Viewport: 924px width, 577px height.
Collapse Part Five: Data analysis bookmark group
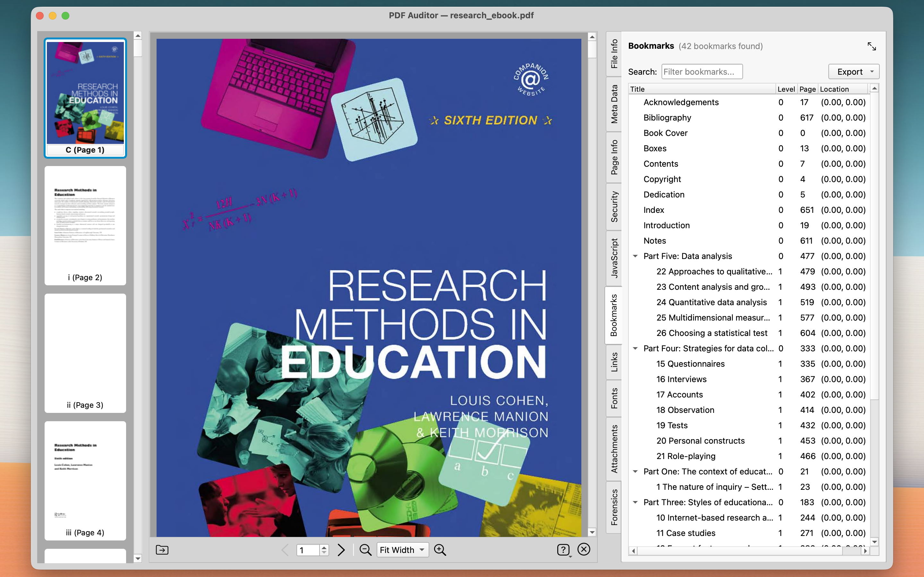[x=635, y=256]
